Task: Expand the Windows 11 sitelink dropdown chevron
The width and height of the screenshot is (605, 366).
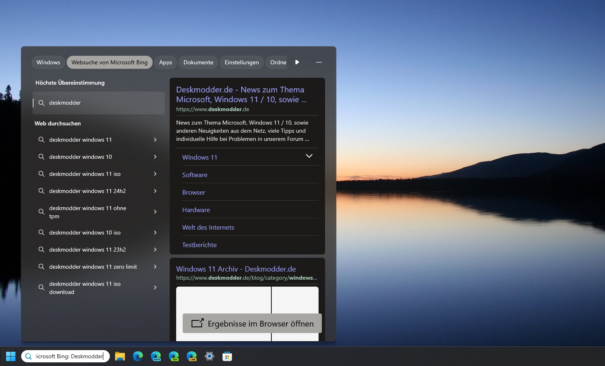Action: (x=309, y=156)
